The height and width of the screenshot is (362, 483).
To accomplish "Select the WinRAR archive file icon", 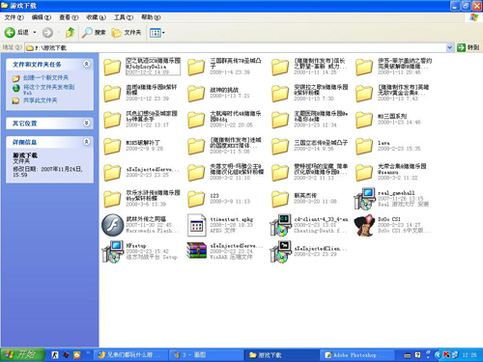I will pyautogui.click(x=196, y=251).
